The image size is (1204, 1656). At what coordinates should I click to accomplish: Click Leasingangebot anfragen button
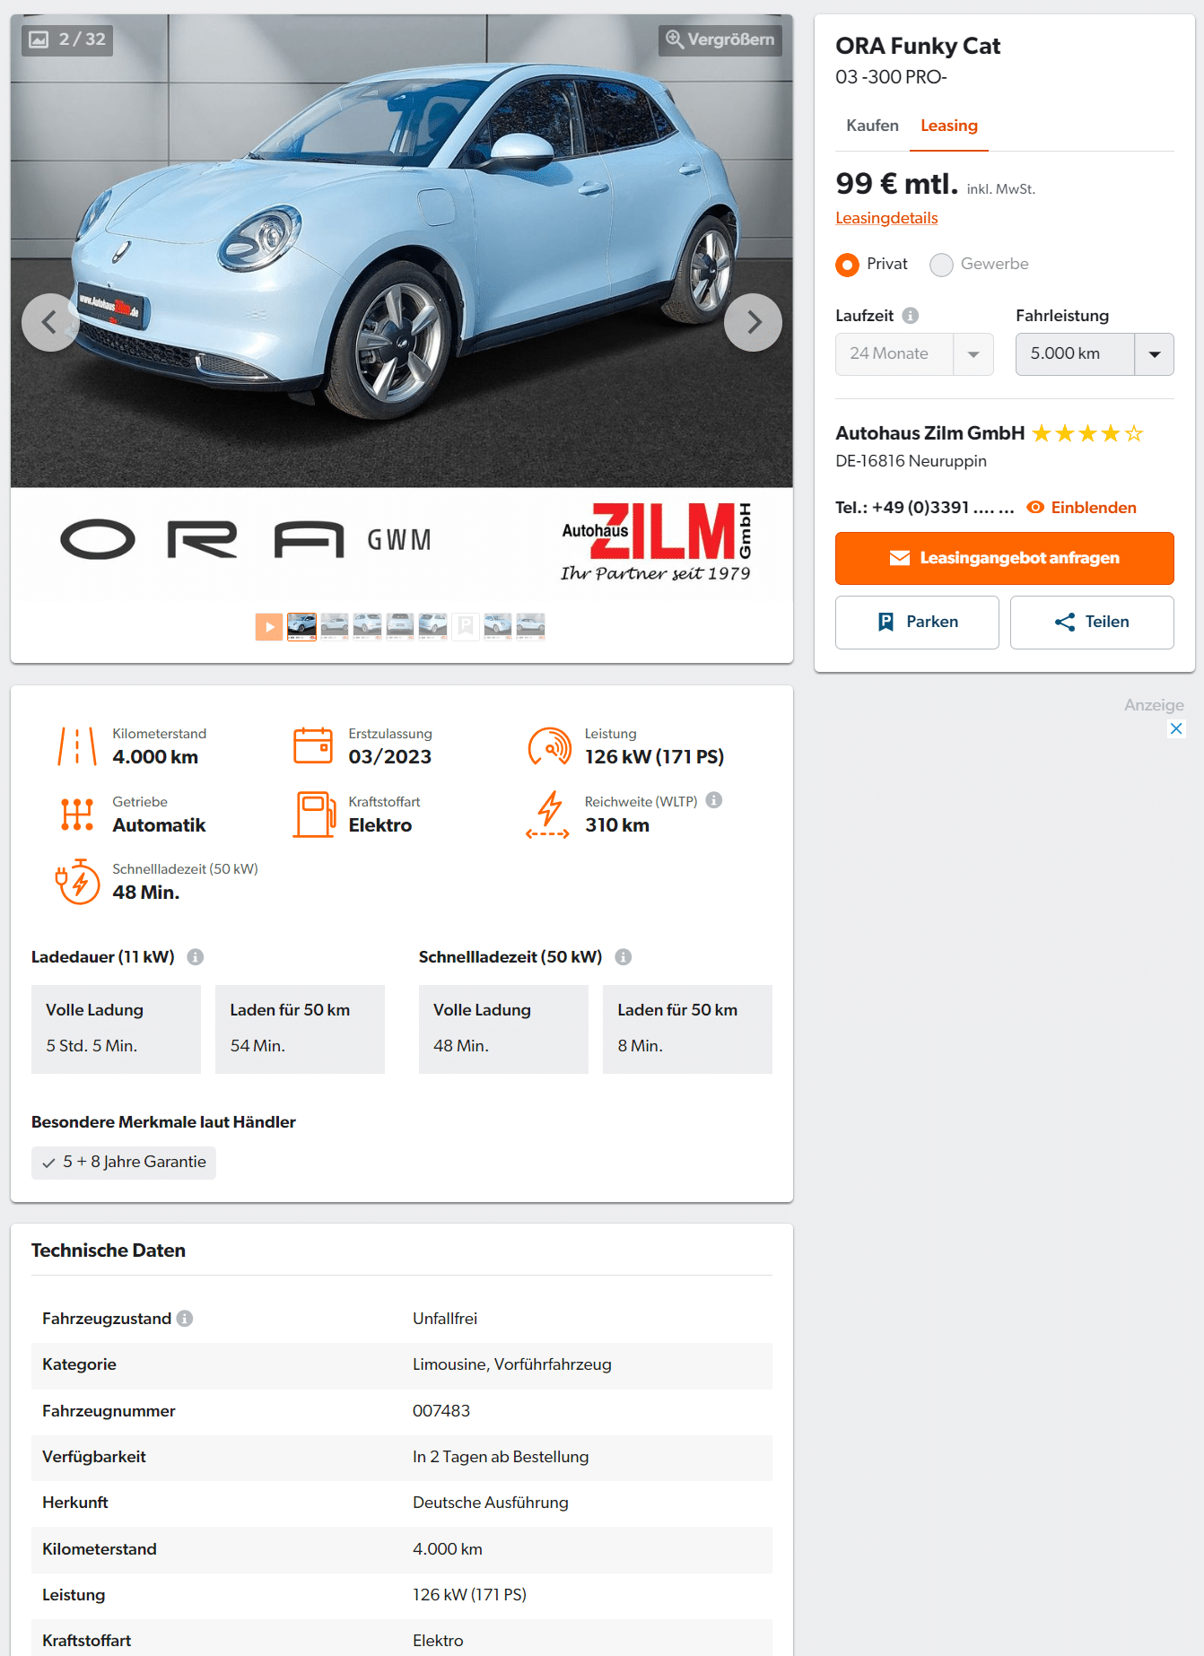(1004, 558)
